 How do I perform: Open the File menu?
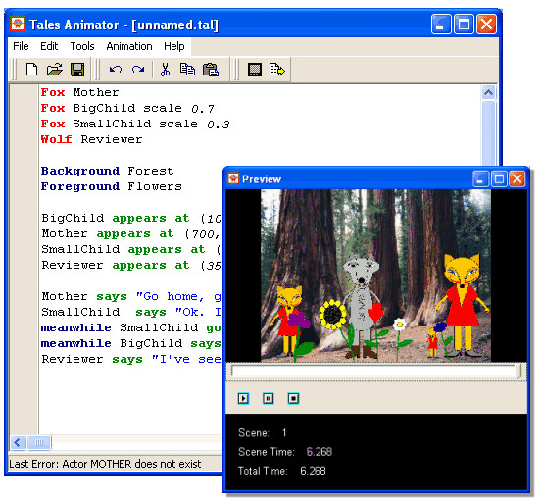(21, 46)
